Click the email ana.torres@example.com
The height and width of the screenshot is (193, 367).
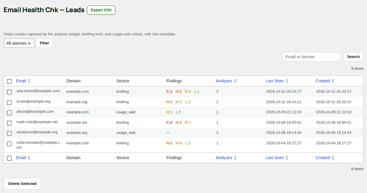click(x=38, y=91)
